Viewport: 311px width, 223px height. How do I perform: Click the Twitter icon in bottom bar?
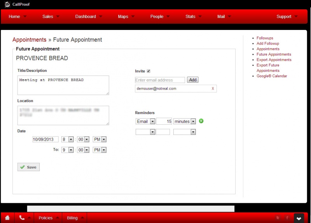click(x=278, y=218)
